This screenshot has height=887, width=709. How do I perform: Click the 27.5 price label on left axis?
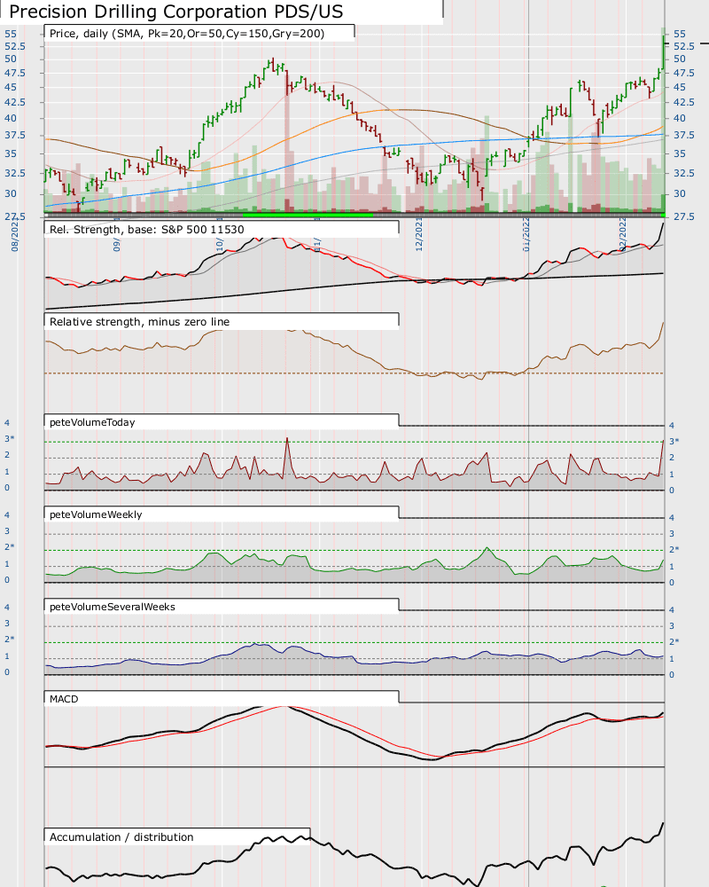[x=15, y=216]
